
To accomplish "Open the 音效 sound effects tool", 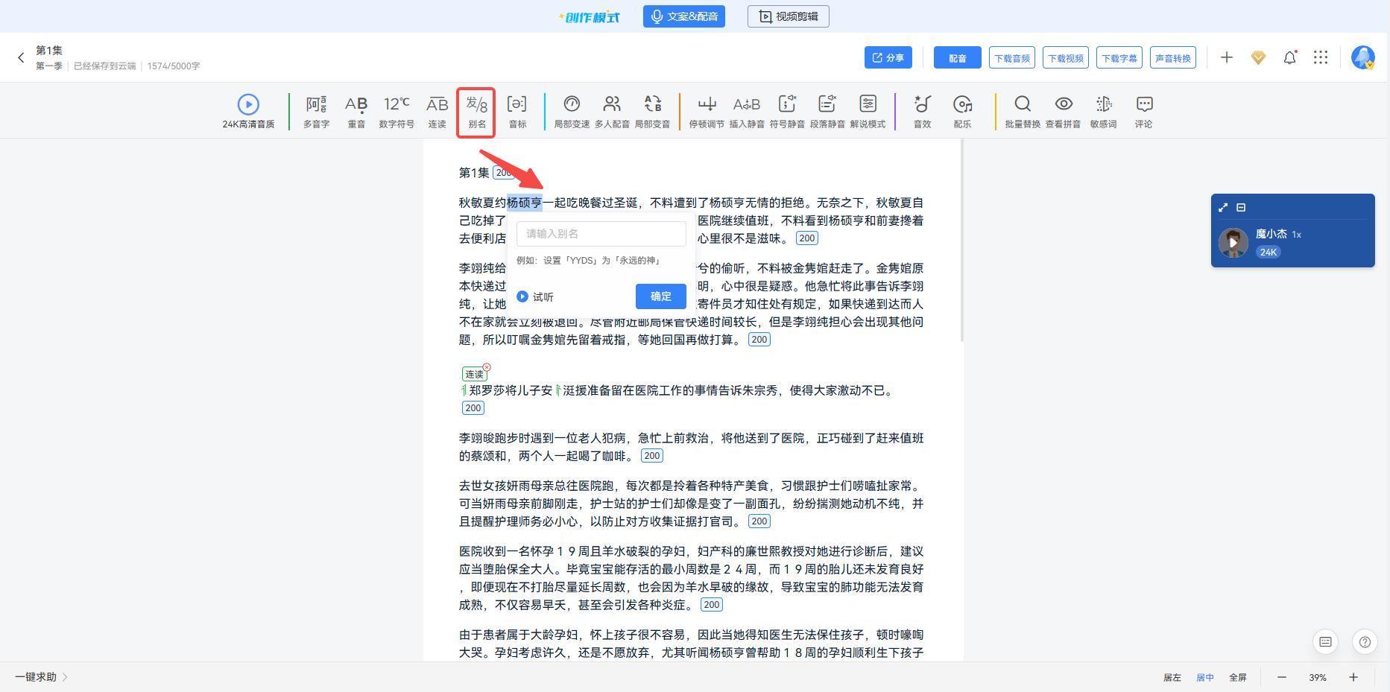I will click(923, 112).
